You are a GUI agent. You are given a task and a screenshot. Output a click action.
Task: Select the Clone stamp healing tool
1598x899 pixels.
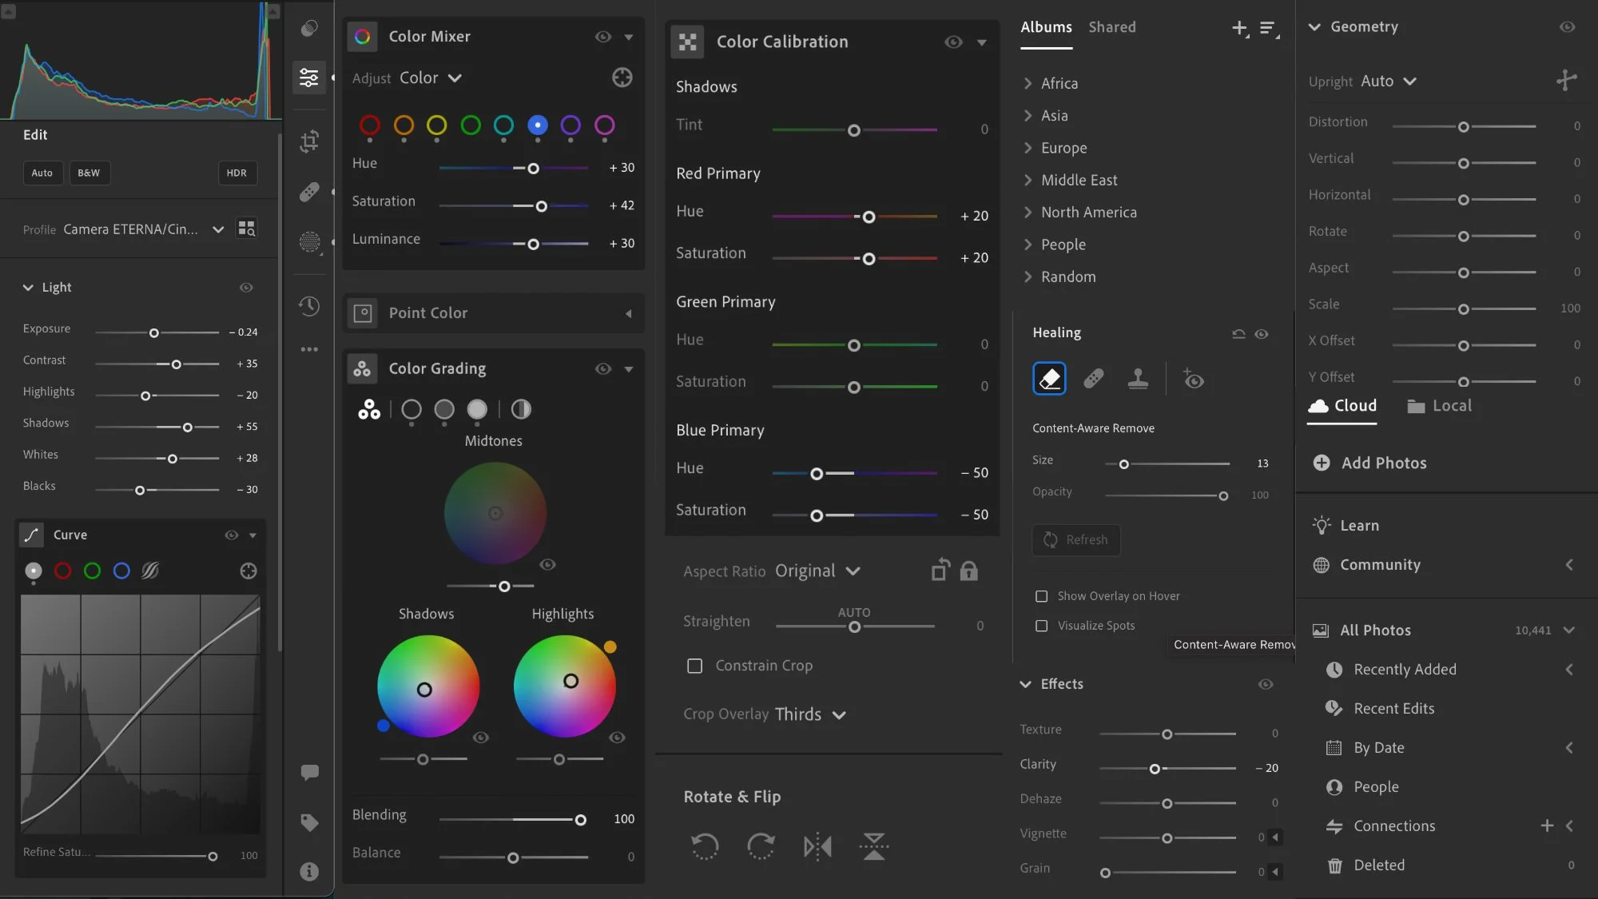(x=1138, y=379)
